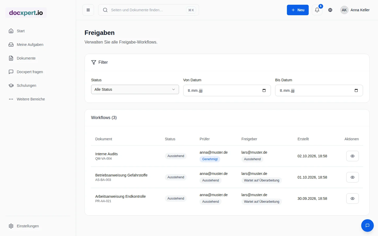378x236 pixels.
Task: Open Docxpert fragen in sidebar
Action: 38,72
